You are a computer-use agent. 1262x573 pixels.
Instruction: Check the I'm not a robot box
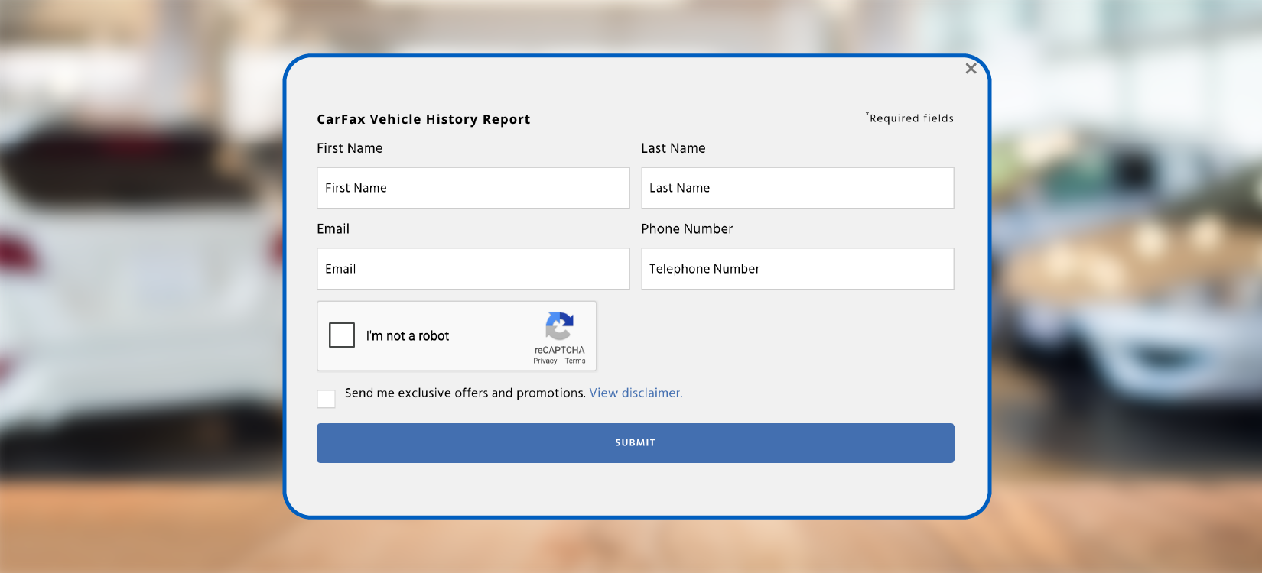pos(342,335)
